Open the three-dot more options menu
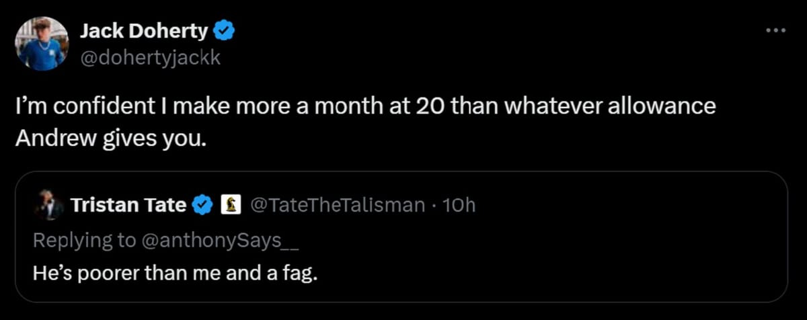 (x=775, y=31)
